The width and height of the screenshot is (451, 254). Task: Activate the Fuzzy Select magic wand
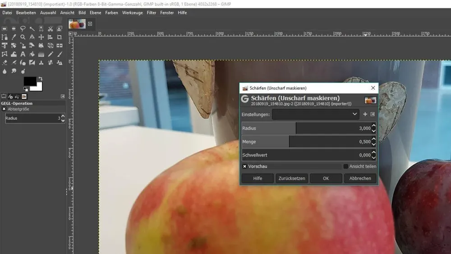coord(32,29)
